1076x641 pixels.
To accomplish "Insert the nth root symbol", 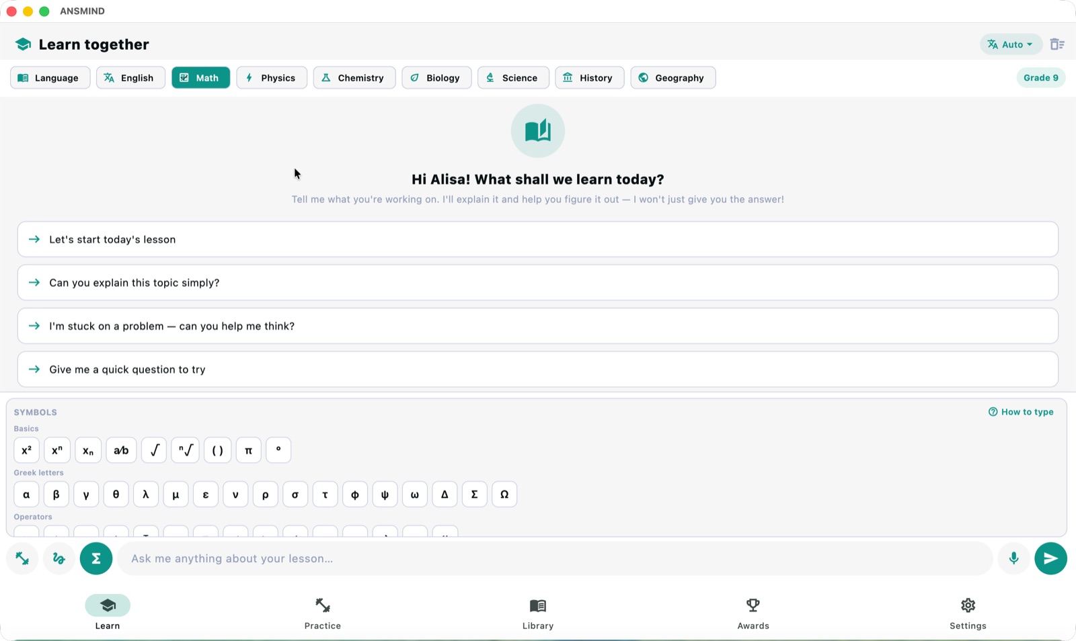I will tap(186, 450).
